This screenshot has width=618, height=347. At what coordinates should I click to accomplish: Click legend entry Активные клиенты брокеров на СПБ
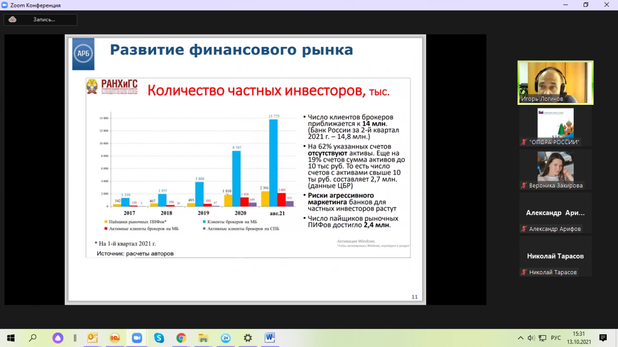coord(241,229)
